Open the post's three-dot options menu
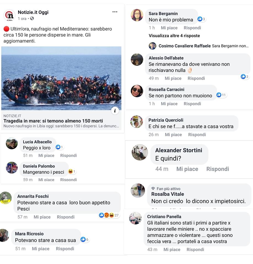Image resolution: width=253 pixels, height=264 pixels. [115, 12]
